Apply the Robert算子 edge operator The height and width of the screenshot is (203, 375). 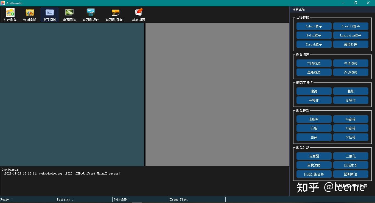[x=314, y=26]
